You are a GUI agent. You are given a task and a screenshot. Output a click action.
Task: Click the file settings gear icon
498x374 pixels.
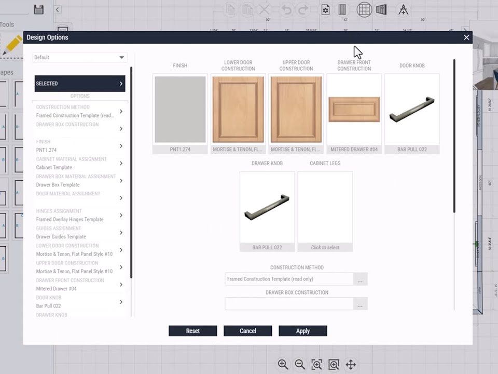coord(325,9)
